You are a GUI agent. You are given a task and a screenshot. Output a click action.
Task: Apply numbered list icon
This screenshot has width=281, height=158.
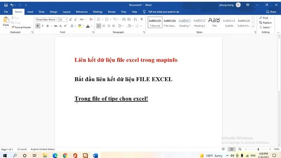pos(107,19)
